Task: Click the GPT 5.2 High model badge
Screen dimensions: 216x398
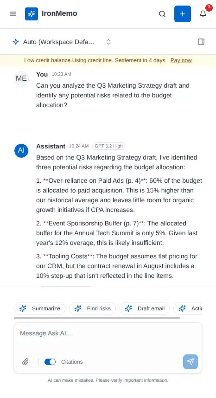Action: [108, 146]
